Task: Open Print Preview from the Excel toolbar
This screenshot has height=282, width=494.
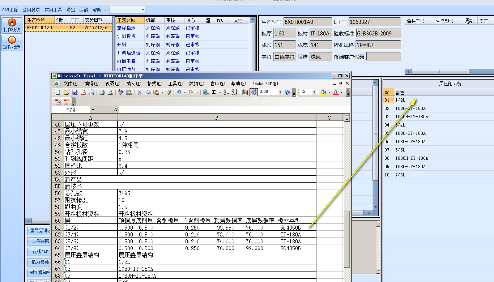Action: tap(110, 92)
